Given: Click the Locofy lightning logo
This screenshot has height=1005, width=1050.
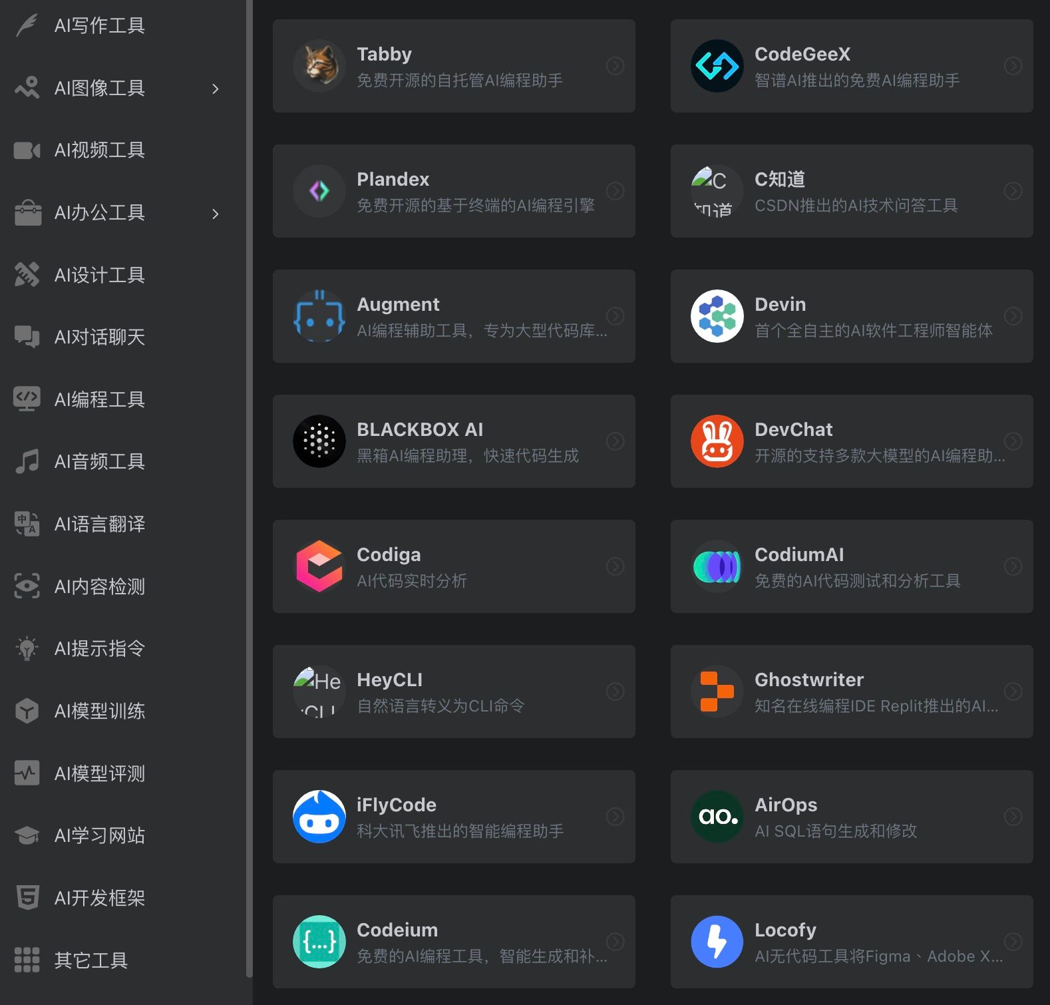Looking at the screenshot, I should coord(717,942).
